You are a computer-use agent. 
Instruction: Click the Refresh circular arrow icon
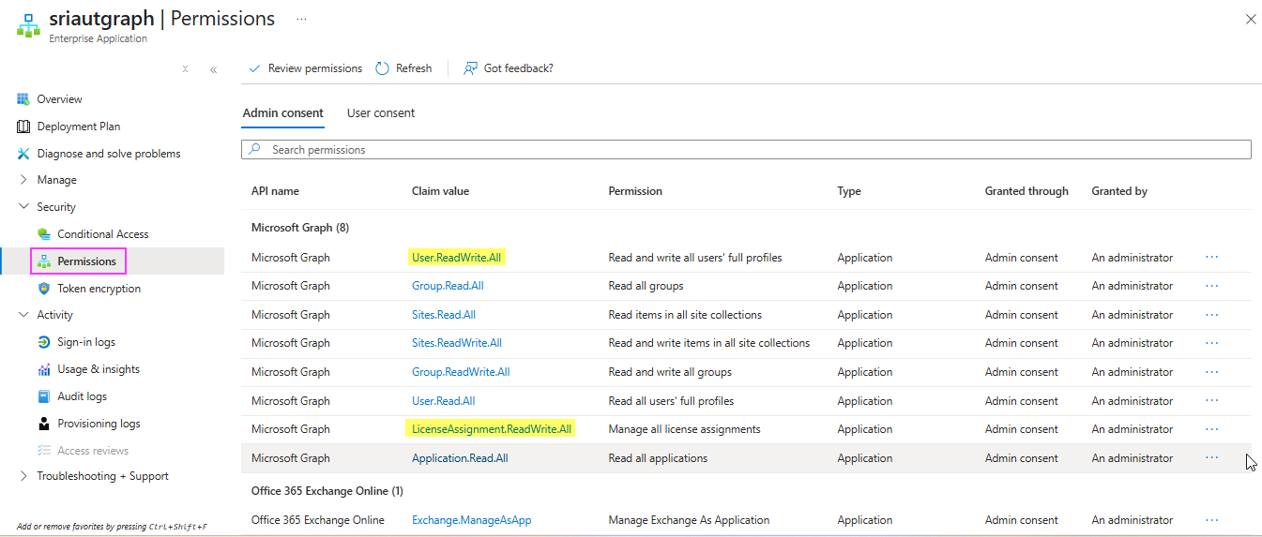pyautogui.click(x=382, y=68)
